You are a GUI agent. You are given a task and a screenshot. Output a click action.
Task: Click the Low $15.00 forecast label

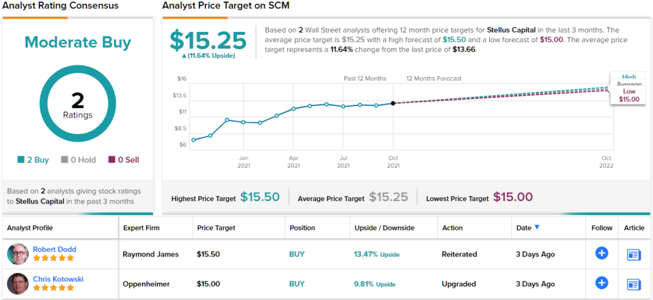628,96
